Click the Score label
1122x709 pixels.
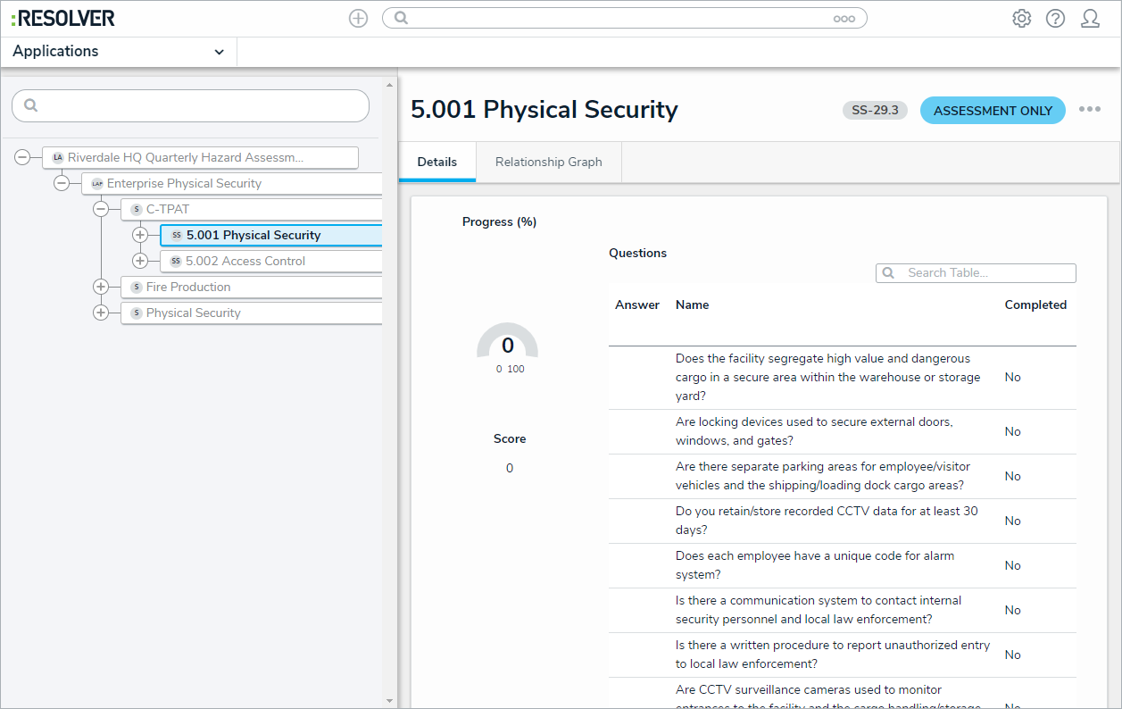(510, 438)
